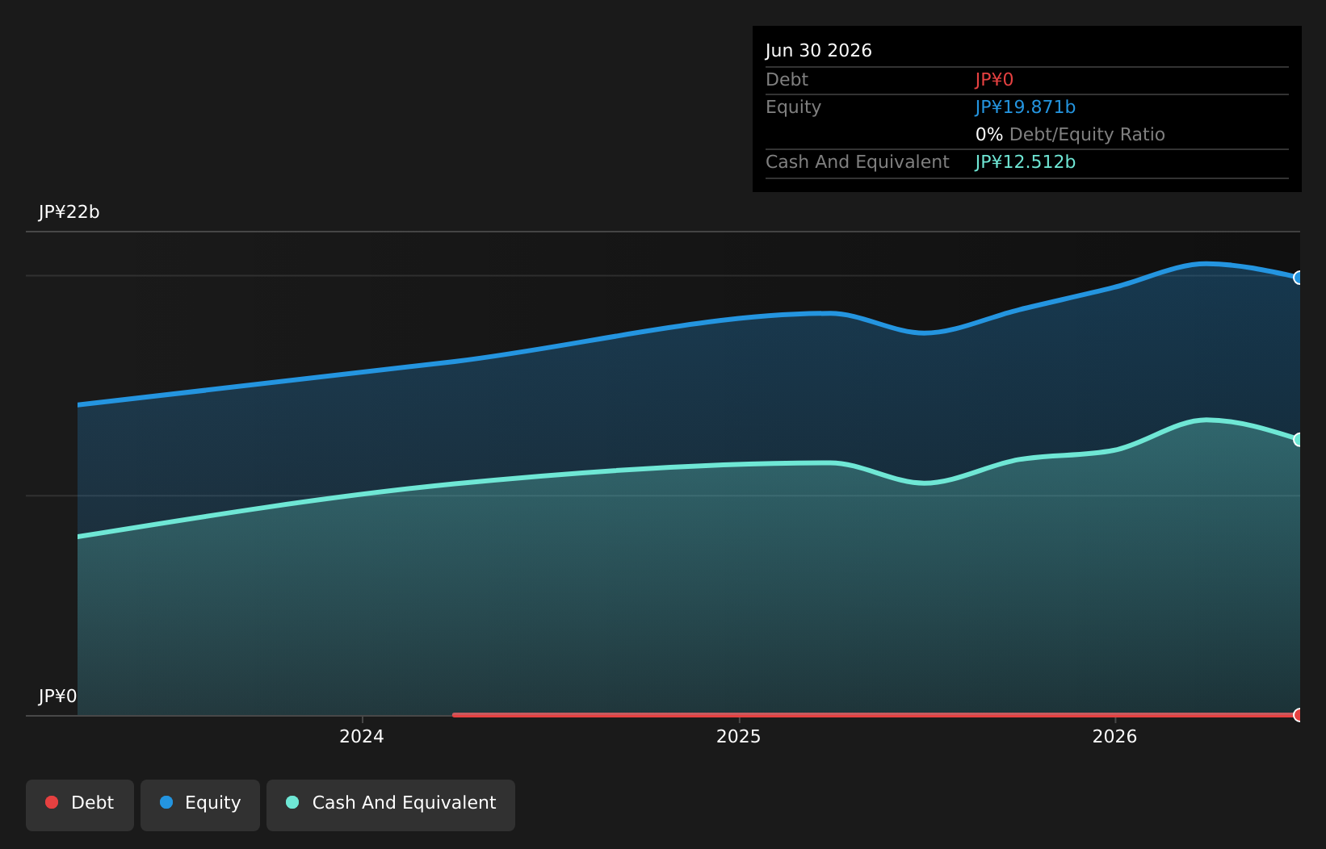Click the 2024 axis label
The width and height of the screenshot is (1326, 849).
click(x=362, y=737)
